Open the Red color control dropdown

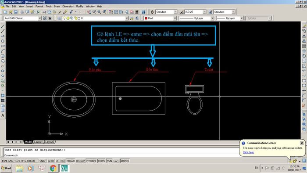pos(175,18)
